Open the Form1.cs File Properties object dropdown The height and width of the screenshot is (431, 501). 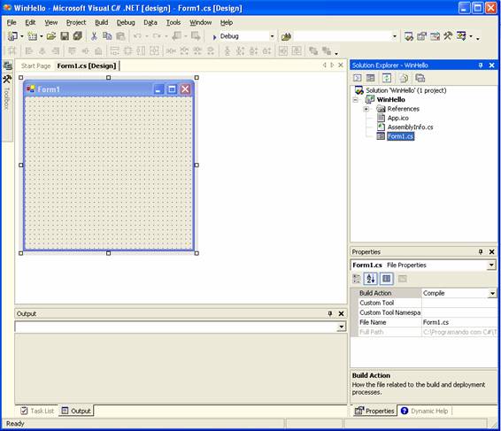click(x=491, y=265)
